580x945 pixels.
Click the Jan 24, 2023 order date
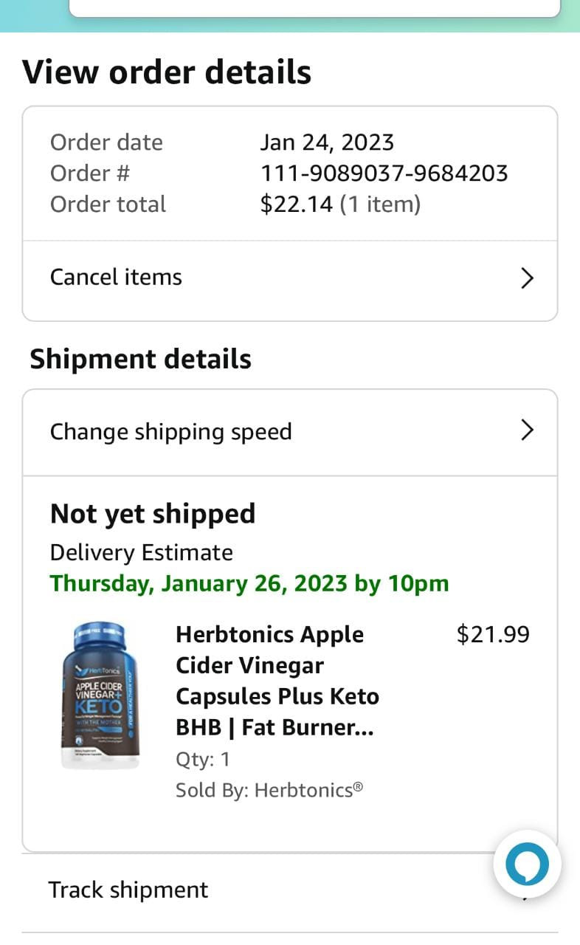point(327,142)
